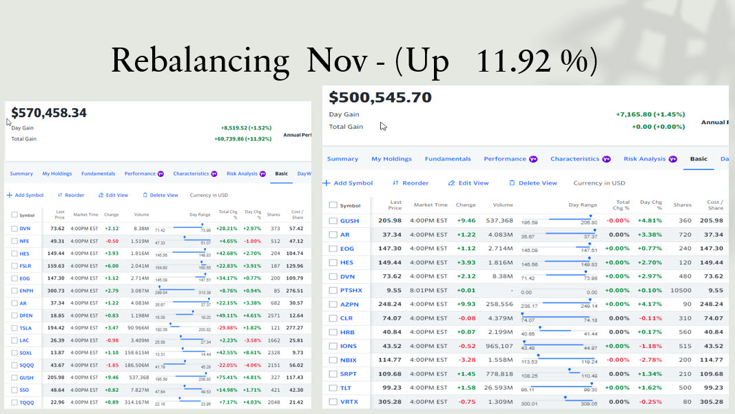Check the box for EOG in right portfolio
Screen dimensions: 735x414
pyautogui.click(x=333, y=249)
